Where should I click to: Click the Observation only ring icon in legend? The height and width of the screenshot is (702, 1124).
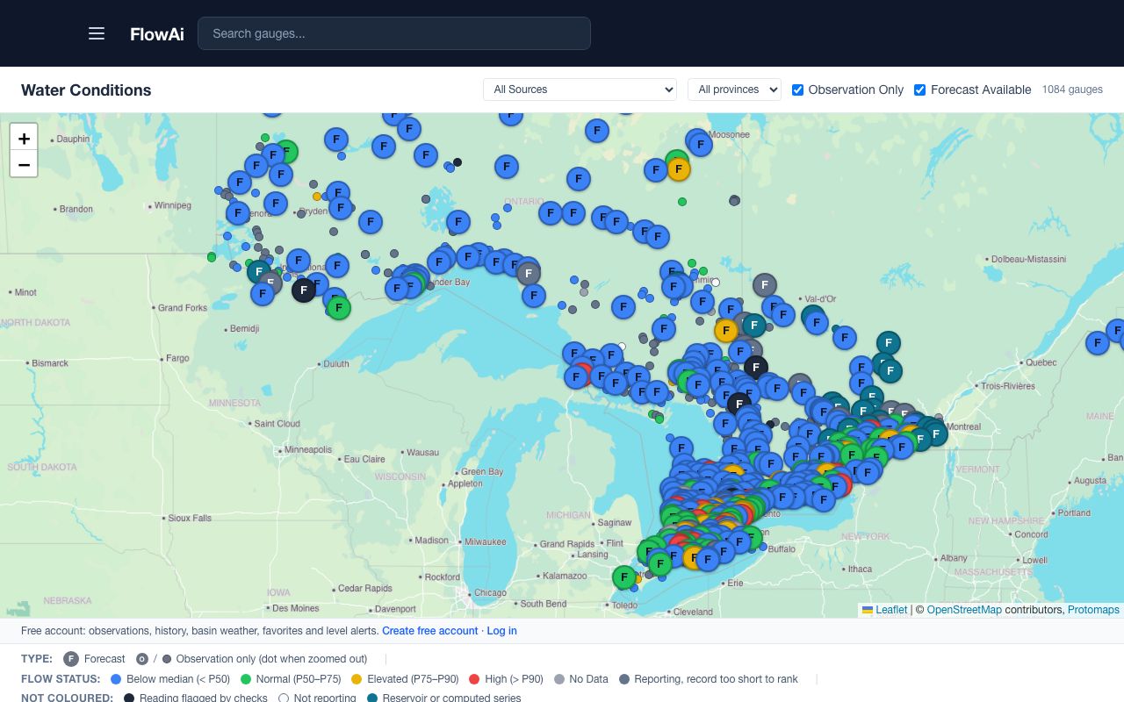tap(142, 659)
